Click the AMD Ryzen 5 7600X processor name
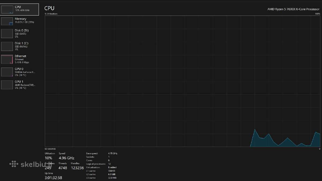322x181 pixels. coord(293,9)
